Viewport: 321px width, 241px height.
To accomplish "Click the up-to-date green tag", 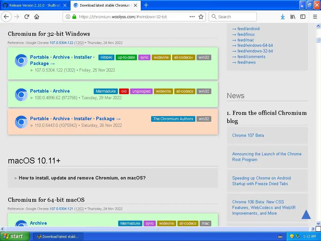I will coord(126,57).
